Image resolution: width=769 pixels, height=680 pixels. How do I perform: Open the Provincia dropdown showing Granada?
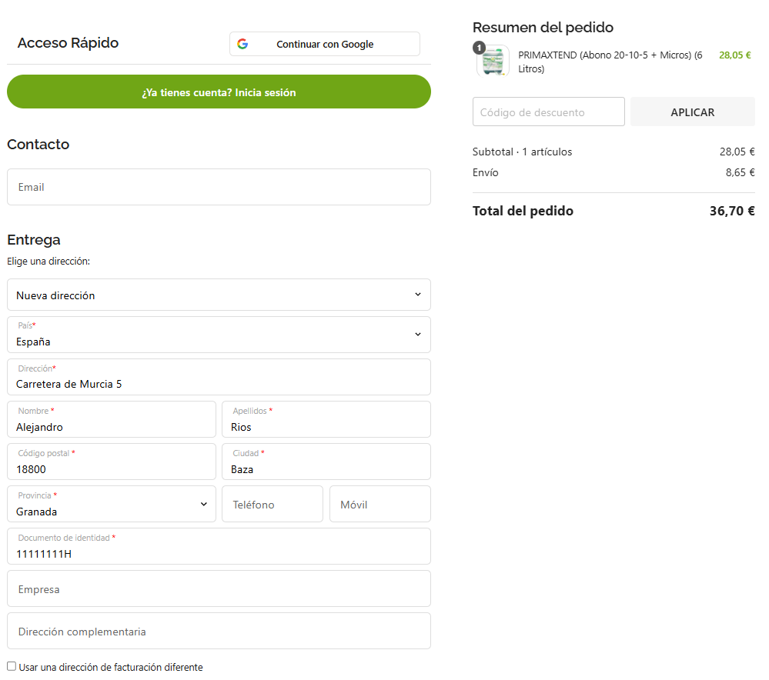[x=112, y=504]
